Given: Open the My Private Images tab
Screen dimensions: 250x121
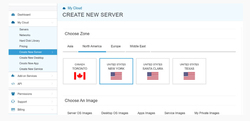Looking at the screenshot, I should pos(207,113).
